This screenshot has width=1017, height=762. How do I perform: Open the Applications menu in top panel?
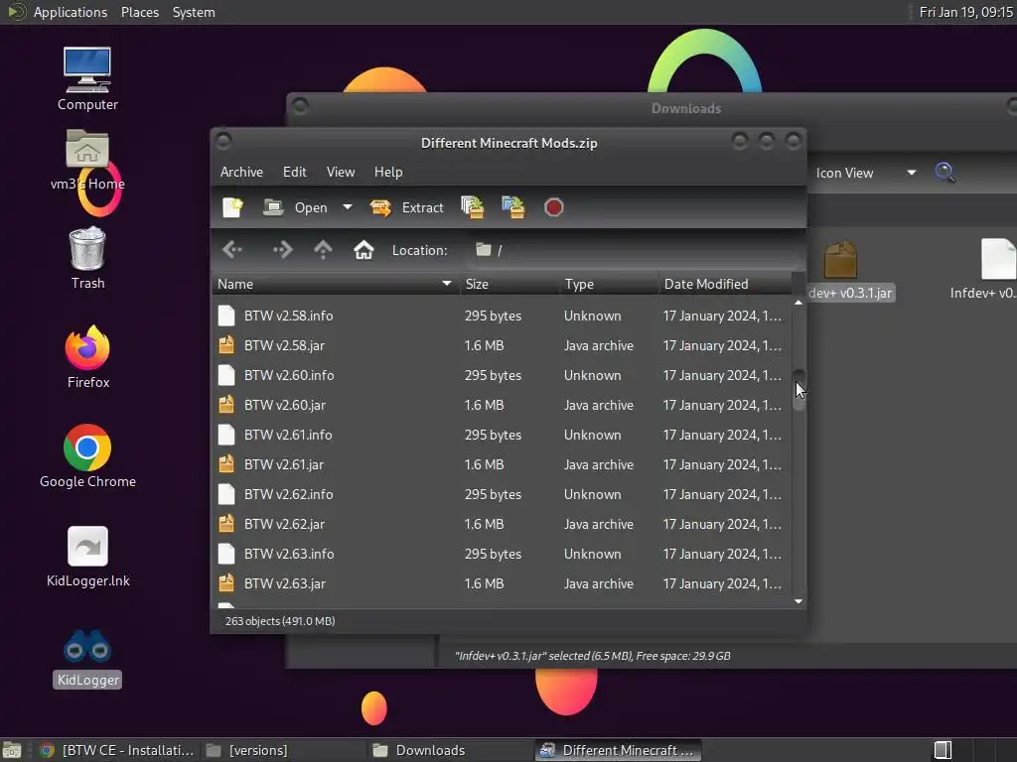pyautogui.click(x=71, y=12)
